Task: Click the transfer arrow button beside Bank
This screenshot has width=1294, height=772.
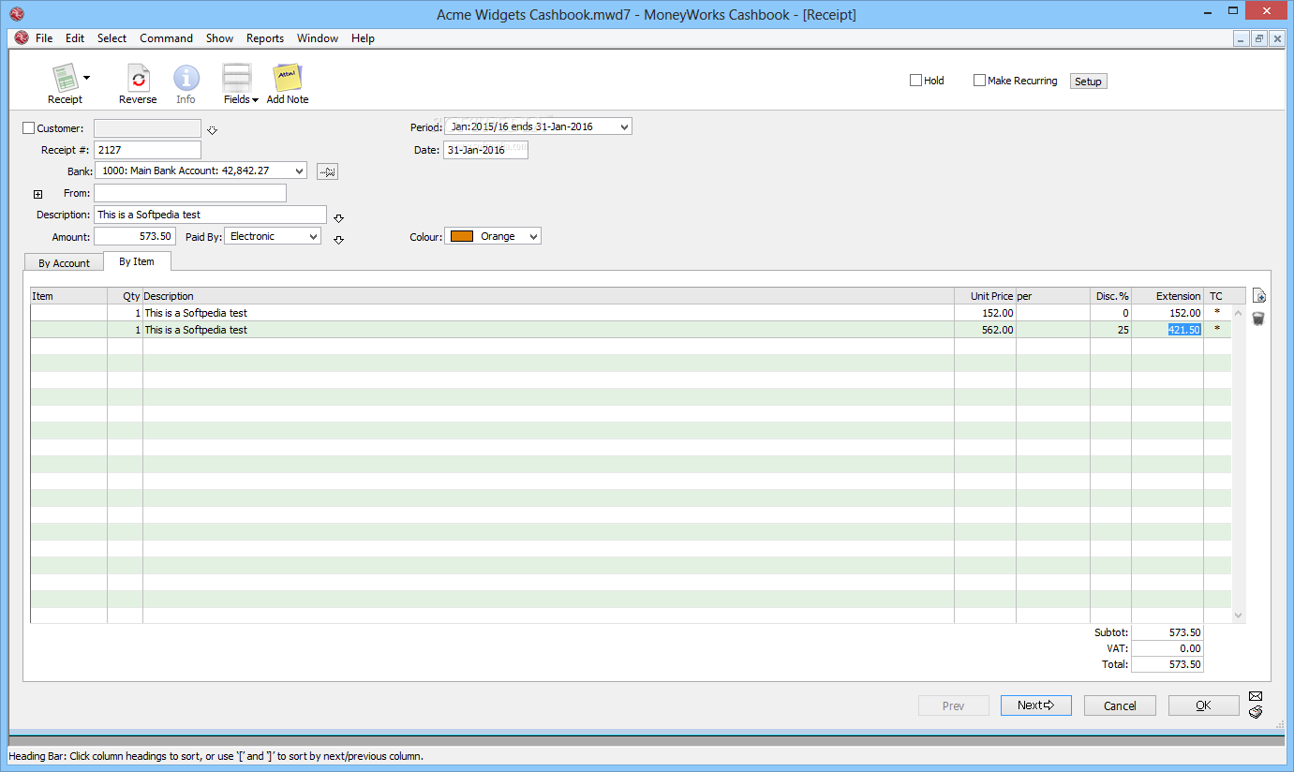Action: point(327,171)
